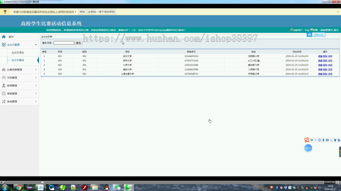Click the 系统管理 tools icon
The height and width of the screenshot is (191, 341).
point(4,101)
